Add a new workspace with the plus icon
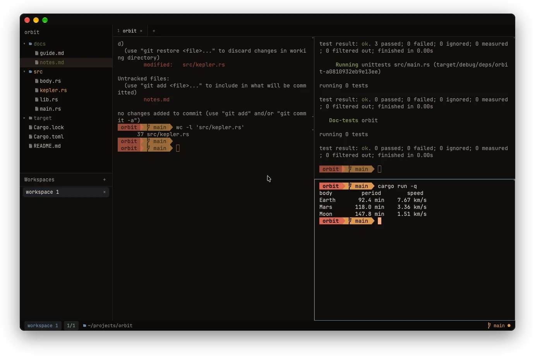This screenshot has height=357, width=535. [105, 179]
